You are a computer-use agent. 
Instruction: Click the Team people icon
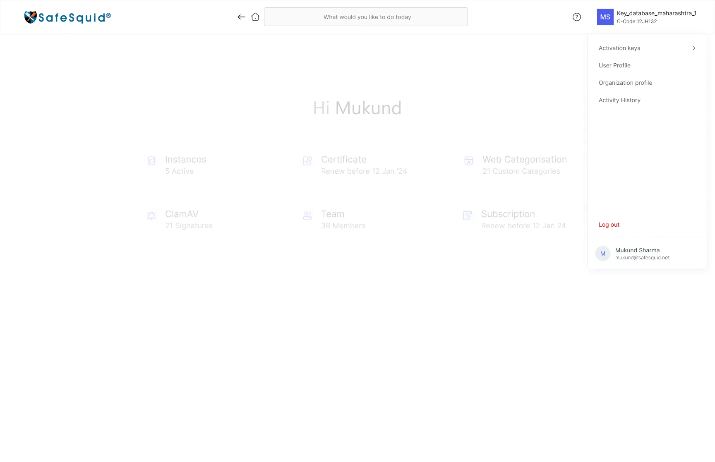[x=307, y=215]
